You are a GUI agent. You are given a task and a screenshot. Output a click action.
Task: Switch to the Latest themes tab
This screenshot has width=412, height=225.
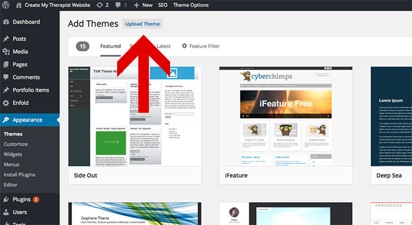164,46
